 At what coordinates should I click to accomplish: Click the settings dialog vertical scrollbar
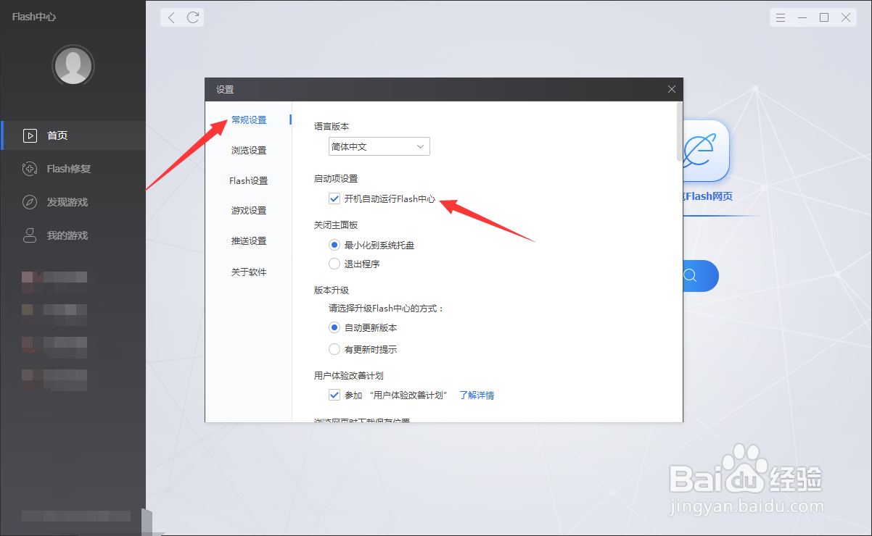point(679,132)
